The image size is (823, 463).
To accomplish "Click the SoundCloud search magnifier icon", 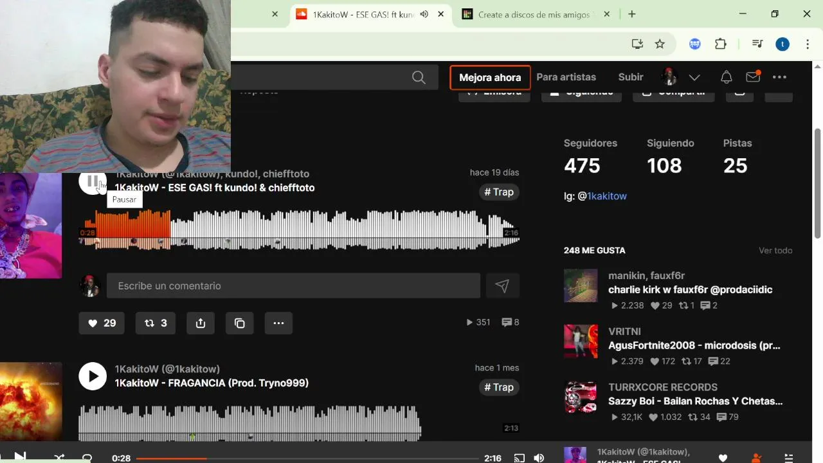I will (419, 78).
